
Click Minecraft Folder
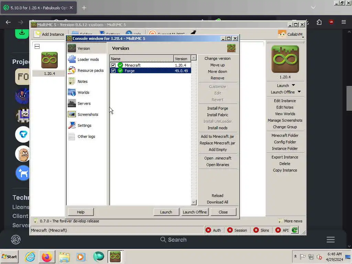[285, 135]
